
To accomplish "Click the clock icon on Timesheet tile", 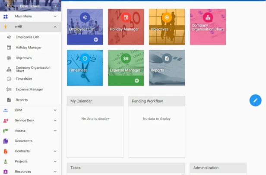I will coord(85,58).
